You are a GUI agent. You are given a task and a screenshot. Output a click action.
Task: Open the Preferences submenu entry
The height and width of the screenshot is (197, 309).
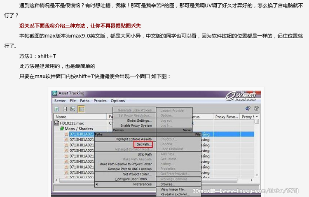pos(142,184)
